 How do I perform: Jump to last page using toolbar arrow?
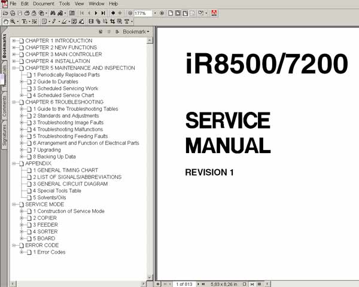(104, 13)
